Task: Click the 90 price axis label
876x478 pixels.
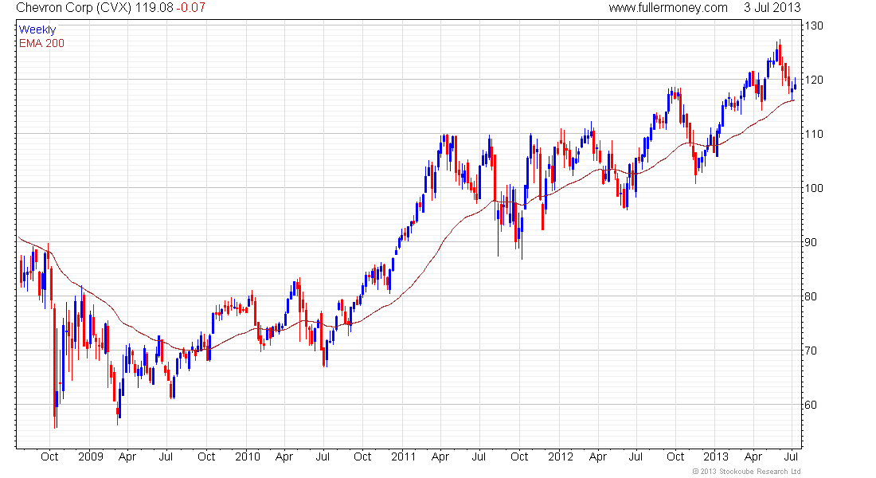Action: pos(811,243)
